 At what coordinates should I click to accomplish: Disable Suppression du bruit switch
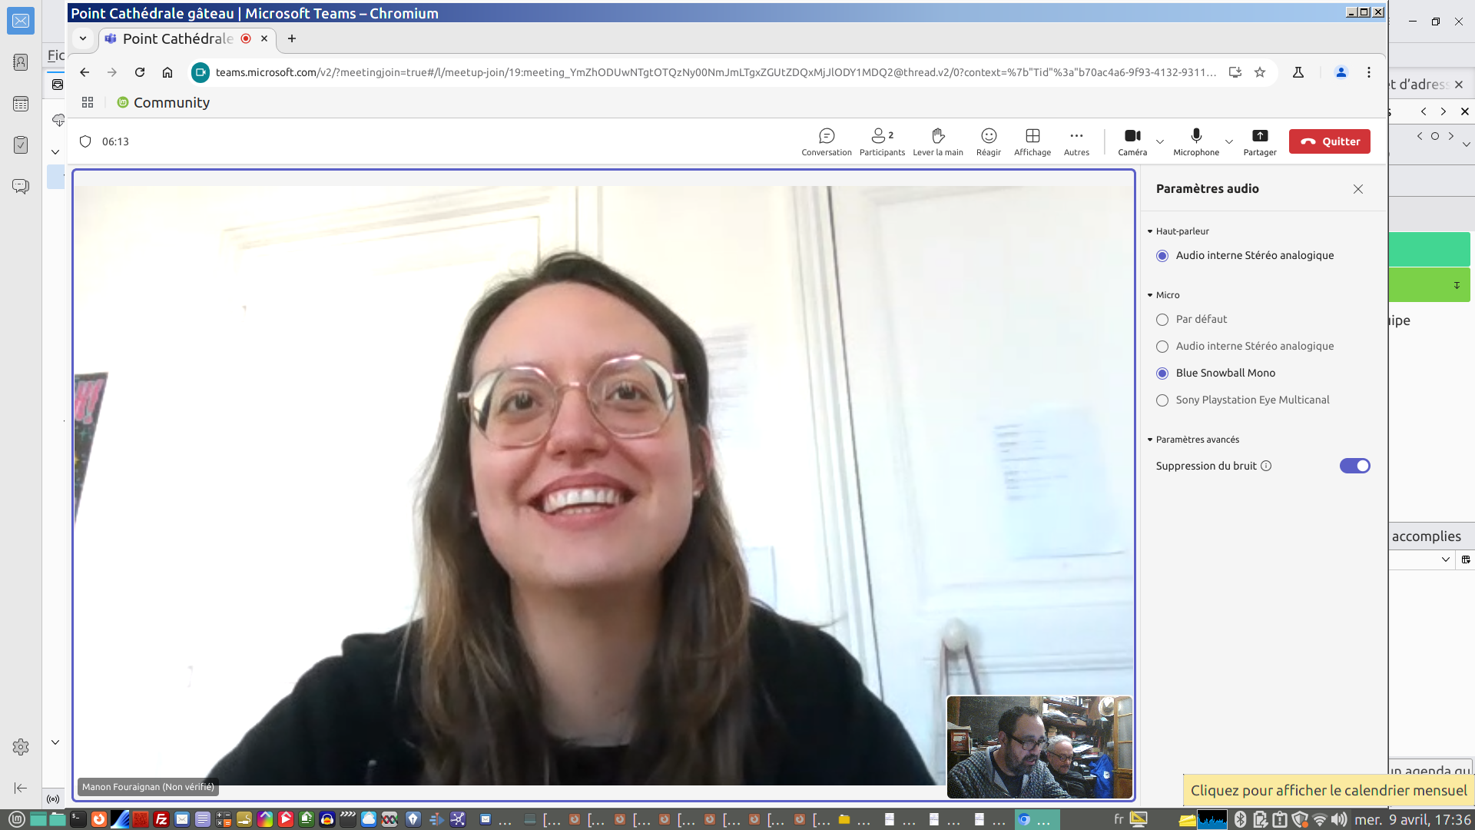[1354, 466]
